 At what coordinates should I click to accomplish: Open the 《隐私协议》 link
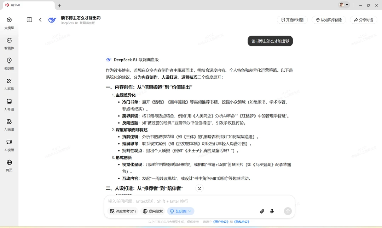coord(242,222)
